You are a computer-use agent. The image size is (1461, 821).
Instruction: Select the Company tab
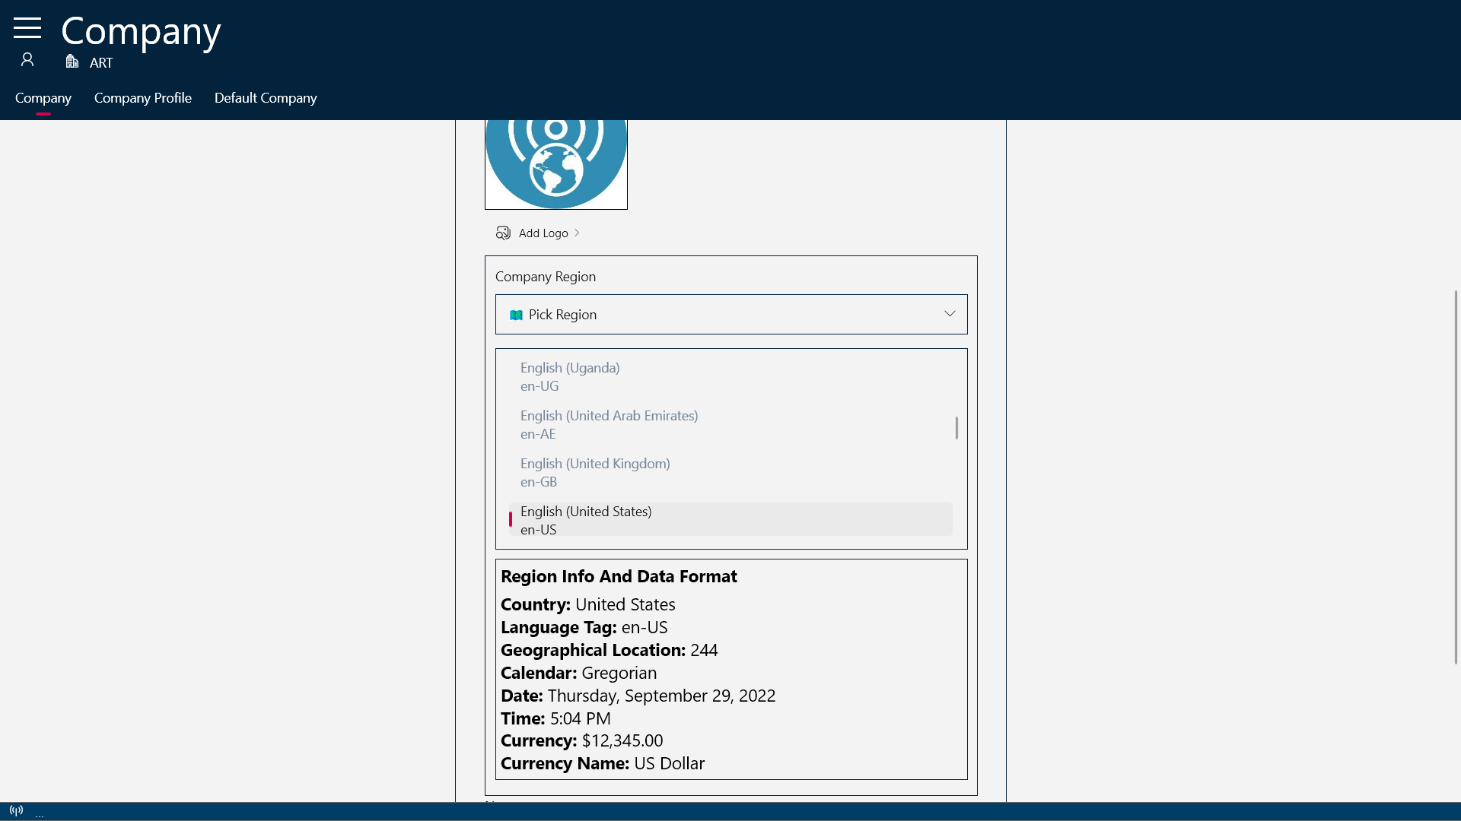43,98
